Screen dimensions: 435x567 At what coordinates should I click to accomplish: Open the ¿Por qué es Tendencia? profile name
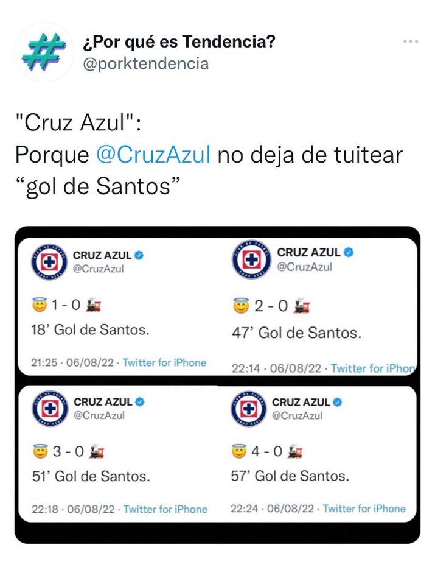(178, 42)
